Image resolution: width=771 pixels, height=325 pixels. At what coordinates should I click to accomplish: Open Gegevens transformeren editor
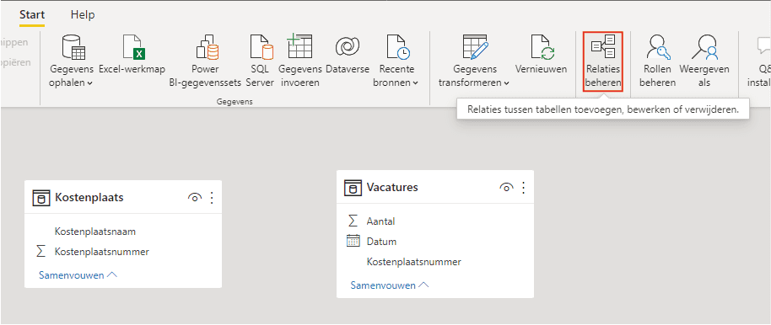point(475,48)
